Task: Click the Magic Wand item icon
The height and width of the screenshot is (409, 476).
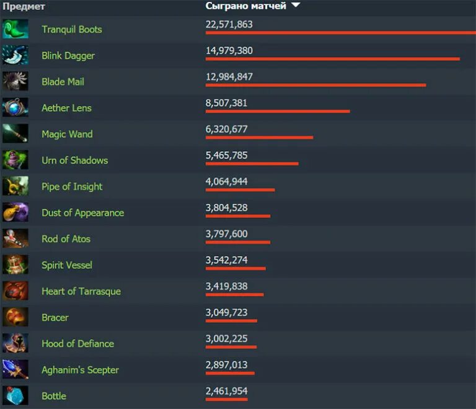Action: click(15, 133)
